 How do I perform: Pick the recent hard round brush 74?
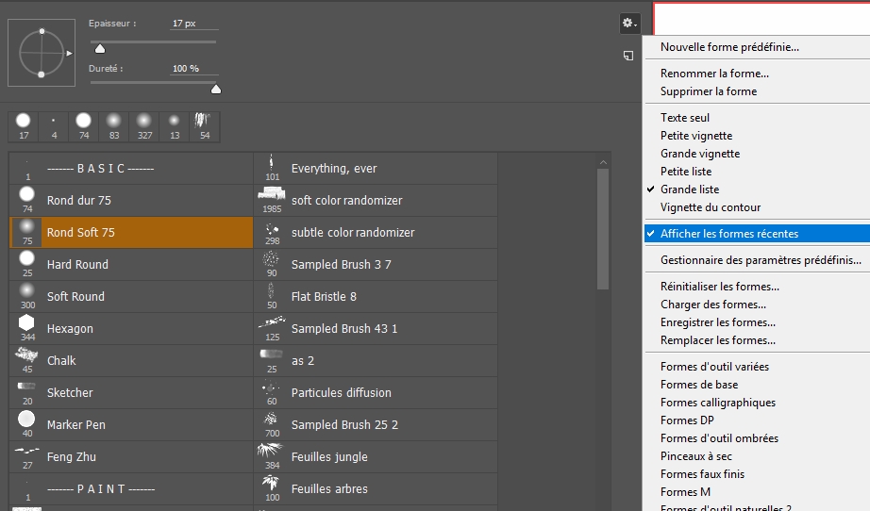pos(83,125)
